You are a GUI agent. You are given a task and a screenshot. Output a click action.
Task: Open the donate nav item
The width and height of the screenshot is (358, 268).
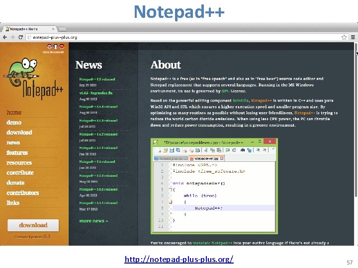pyautogui.click(x=15, y=183)
